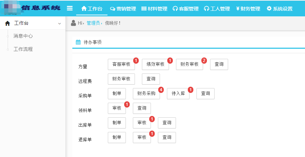Viewport: 305px width, 157px height.
Task: Click 客服审核 button in 方量 row
Action: click(x=121, y=64)
